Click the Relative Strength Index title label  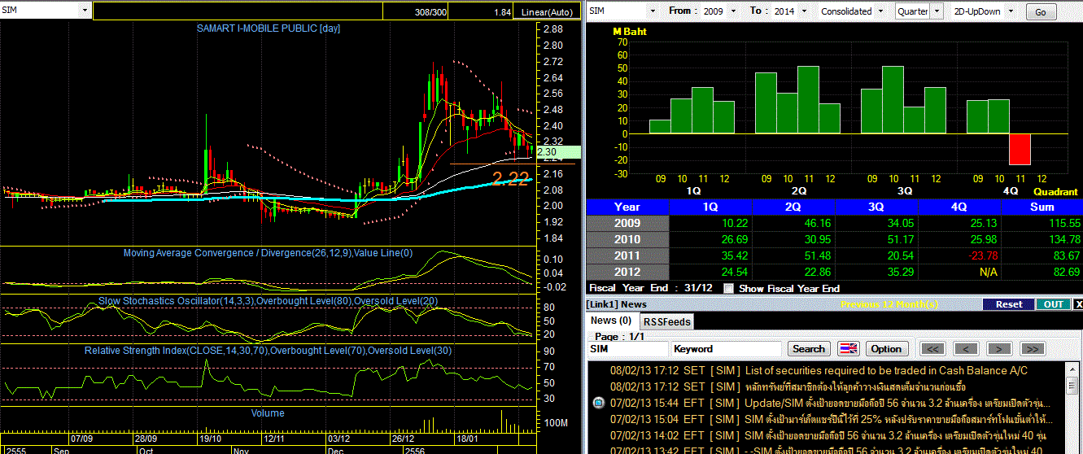pyautogui.click(x=269, y=351)
